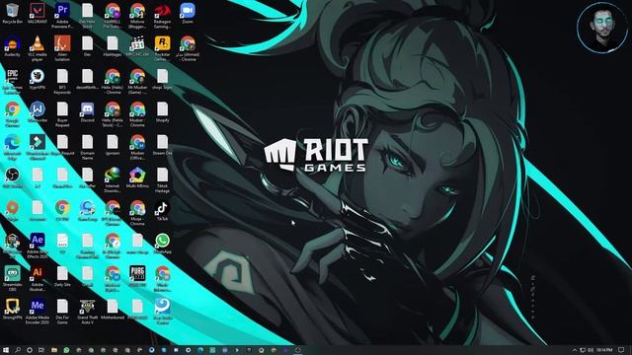
Task: Open the Wondershare Filmora shortcut
Action: pyautogui.click(x=38, y=147)
